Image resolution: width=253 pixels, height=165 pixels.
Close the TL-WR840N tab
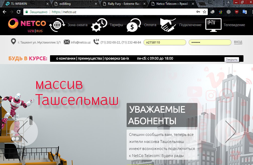[47, 4]
